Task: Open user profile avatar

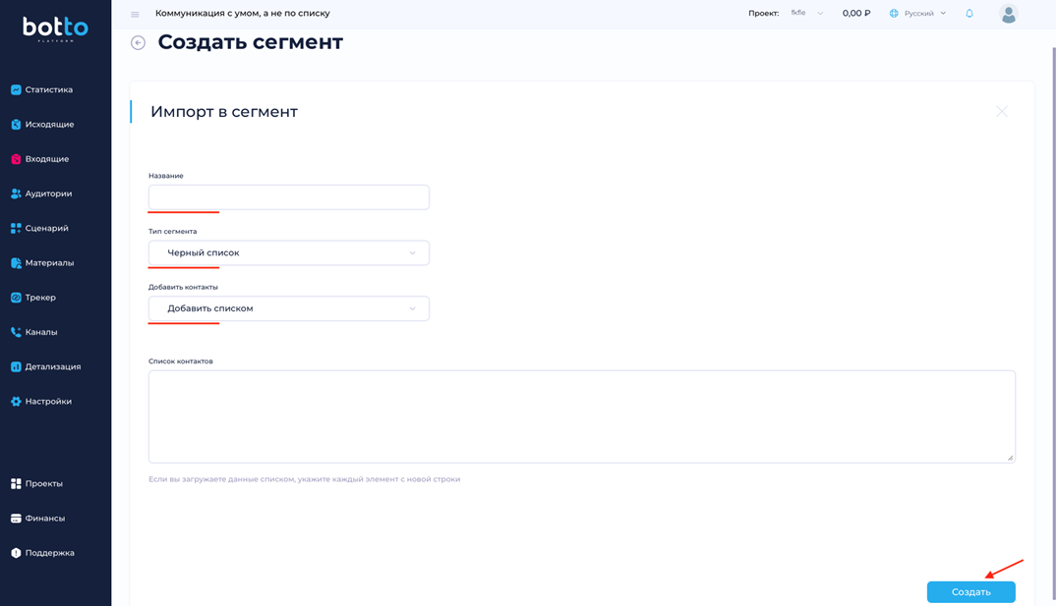Action: [x=1008, y=14]
